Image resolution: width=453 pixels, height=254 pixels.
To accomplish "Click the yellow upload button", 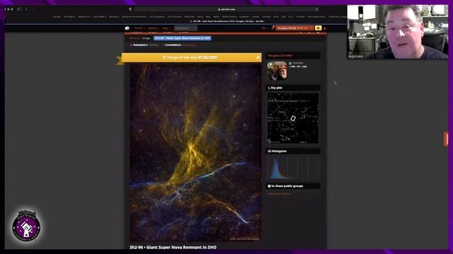I will pos(318,28).
